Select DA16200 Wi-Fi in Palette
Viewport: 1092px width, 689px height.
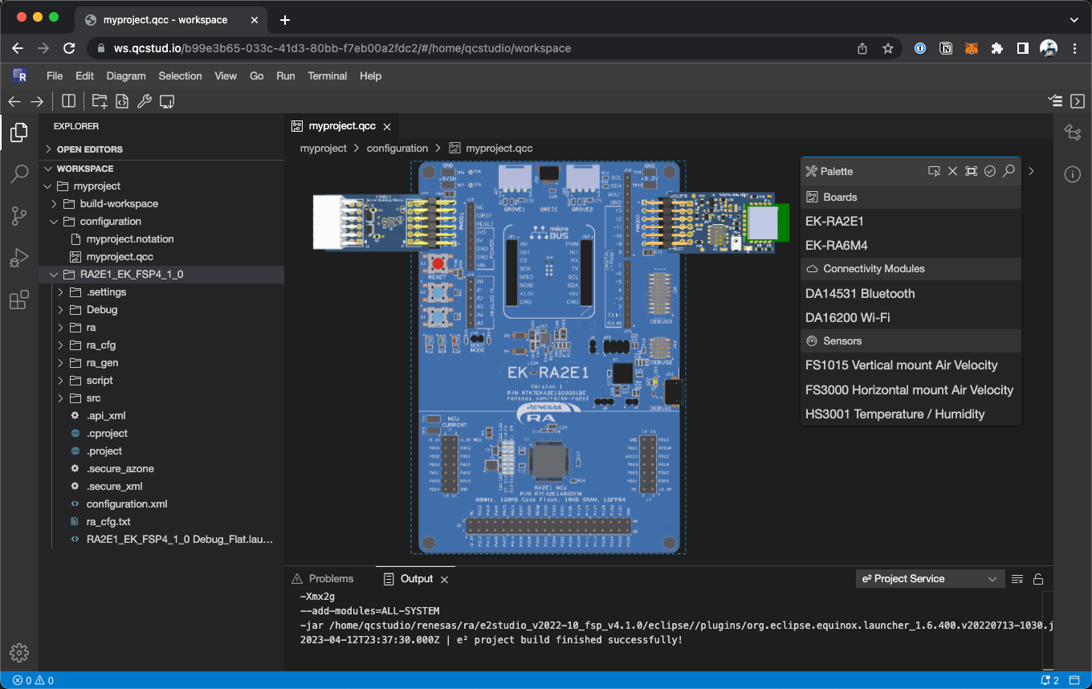pyautogui.click(x=847, y=317)
